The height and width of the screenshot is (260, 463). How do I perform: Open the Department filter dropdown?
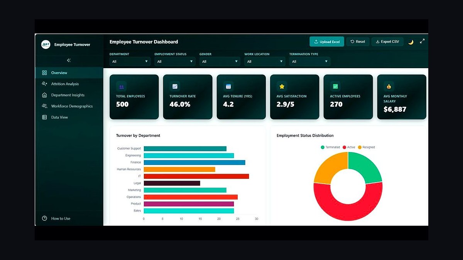tap(130, 62)
